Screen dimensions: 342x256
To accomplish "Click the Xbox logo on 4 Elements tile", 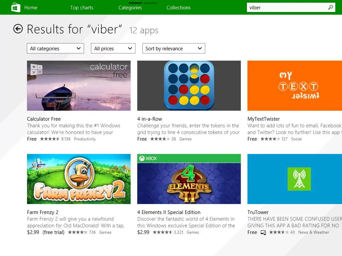I will tap(142, 158).
